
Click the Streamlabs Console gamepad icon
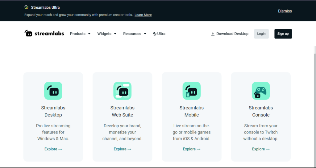[x=261, y=91]
